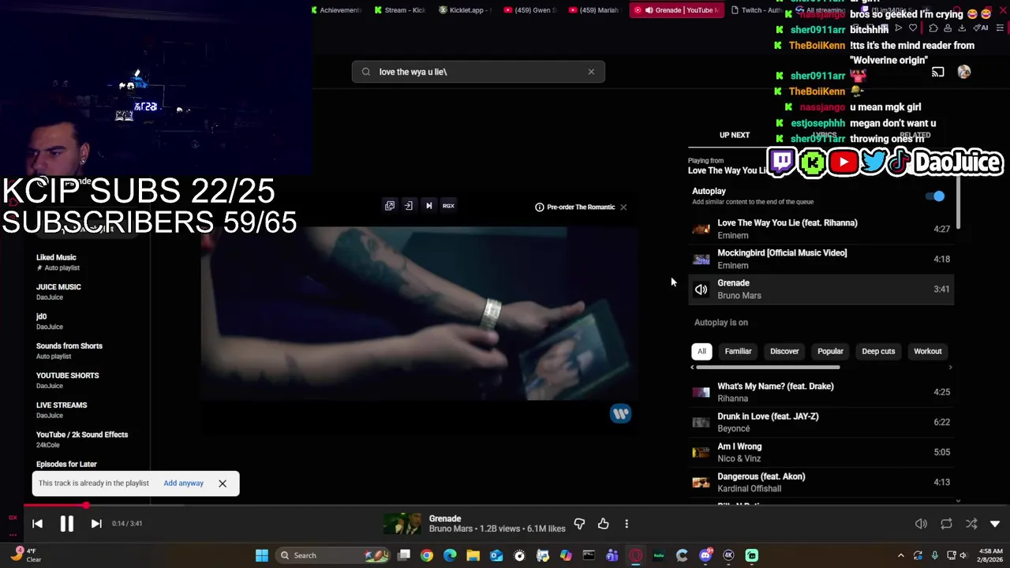The height and width of the screenshot is (568, 1010).
Task: Click the Add anyway button
Action: coord(183,483)
